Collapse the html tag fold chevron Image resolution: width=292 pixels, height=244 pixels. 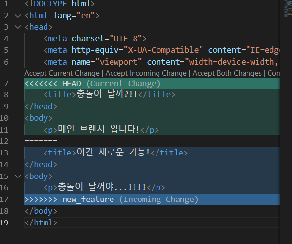pos(18,16)
